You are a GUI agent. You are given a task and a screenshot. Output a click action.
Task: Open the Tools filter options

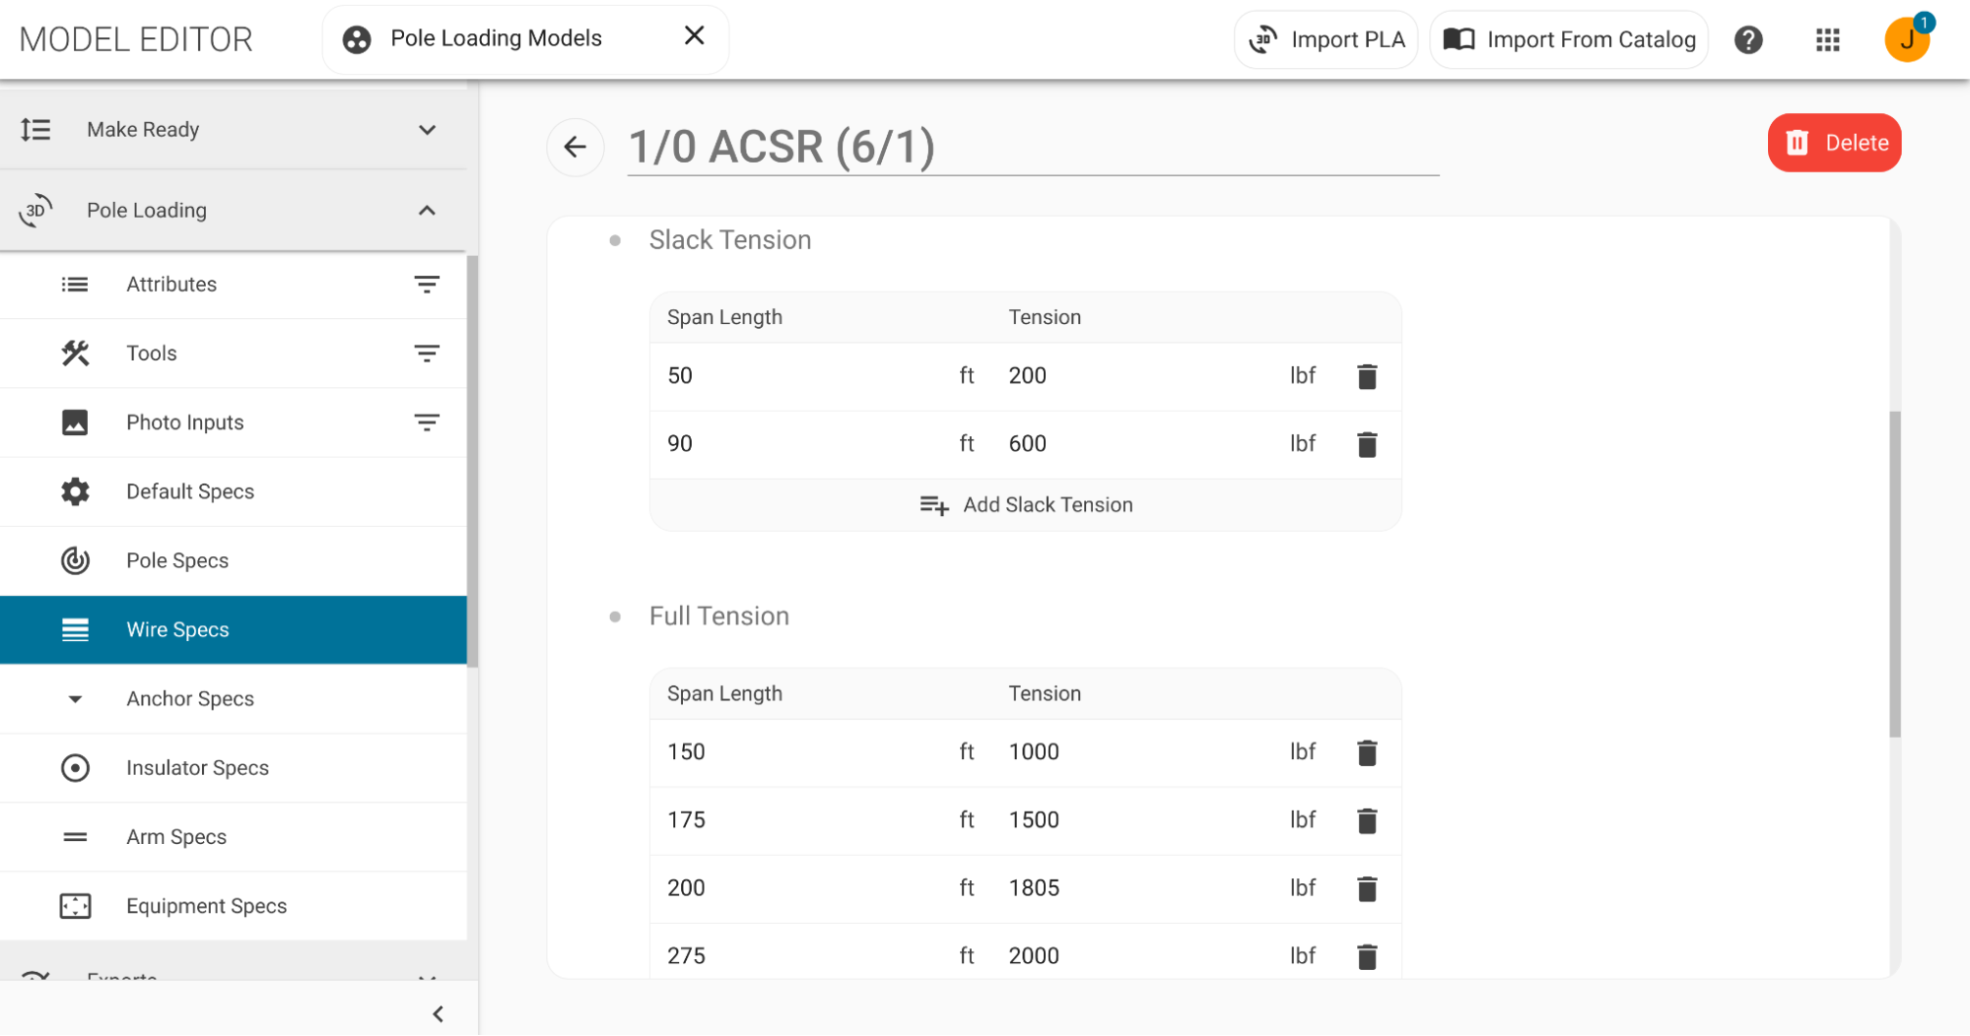pos(426,354)
